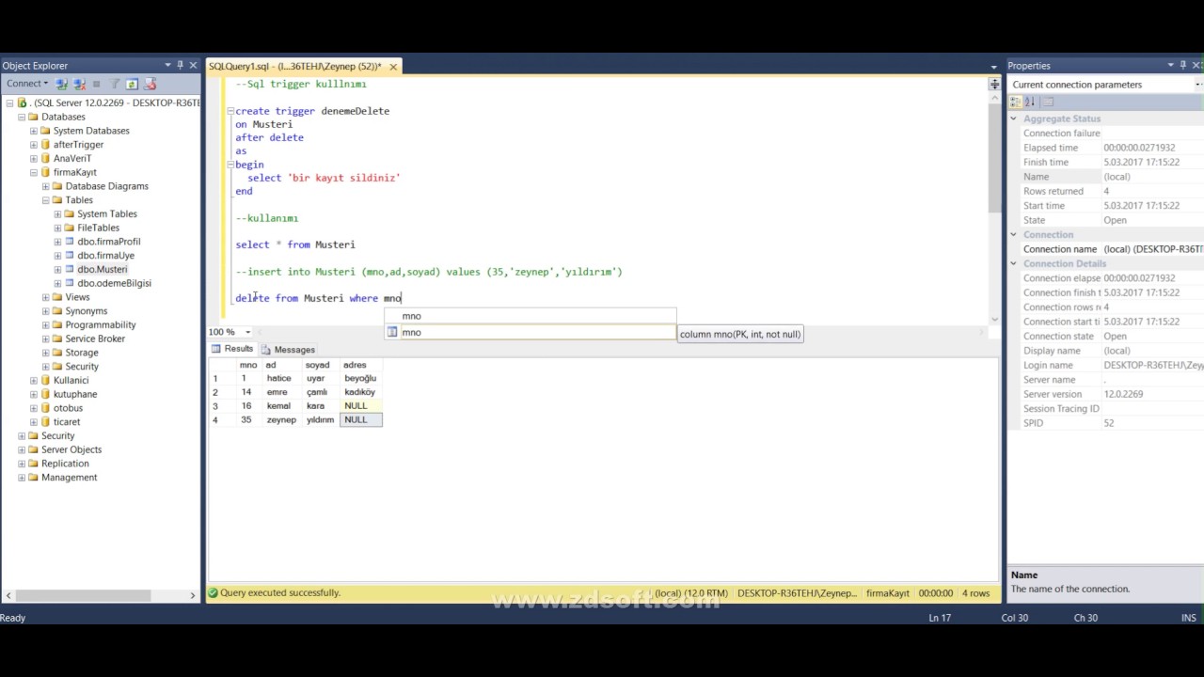The width and height of the screenshot is (1204, 677).
Task: Click the Stop icon in Object Explorer toolbar
Action: point(96,84)
